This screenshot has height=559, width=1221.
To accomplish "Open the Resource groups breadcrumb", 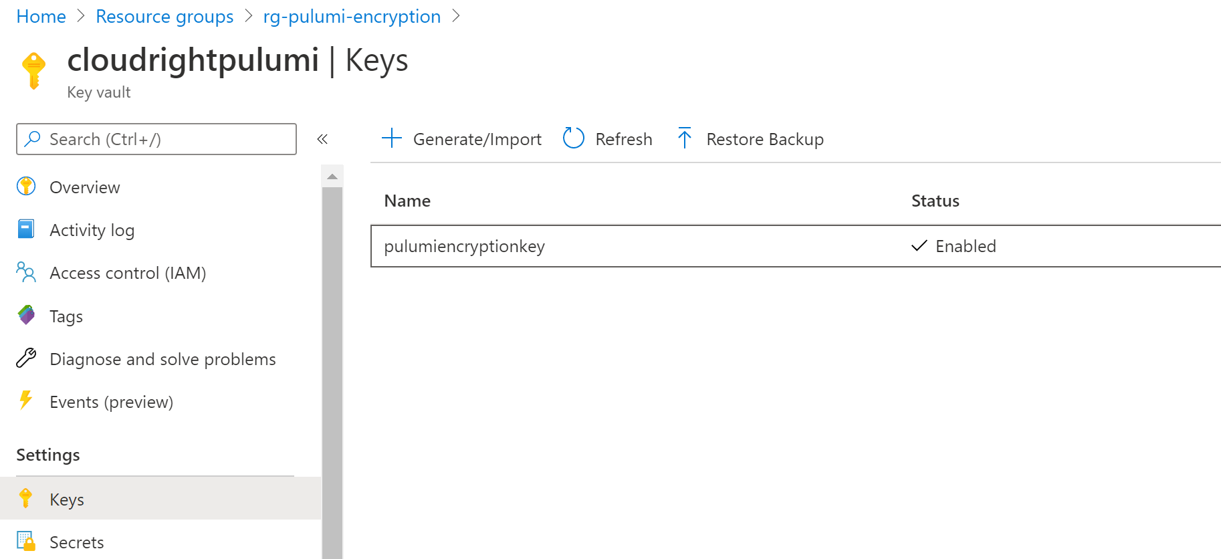I will (164, 16).
